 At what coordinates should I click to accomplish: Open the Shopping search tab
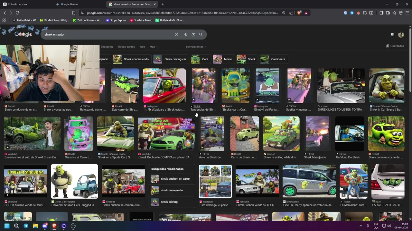click(x=107, y=47)
